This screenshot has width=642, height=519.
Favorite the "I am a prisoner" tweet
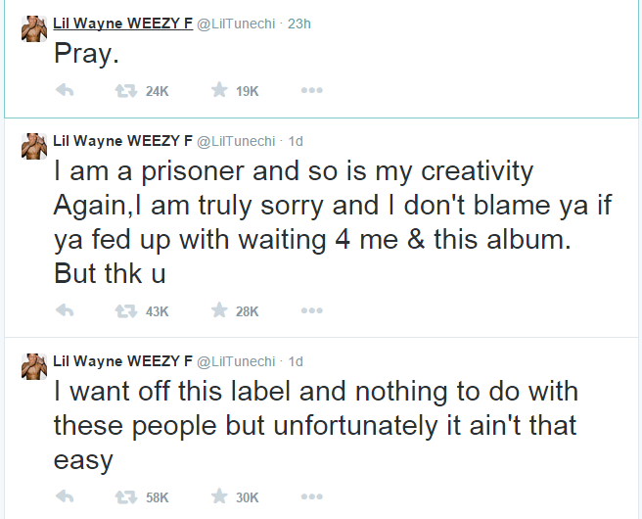click(219, 311)
